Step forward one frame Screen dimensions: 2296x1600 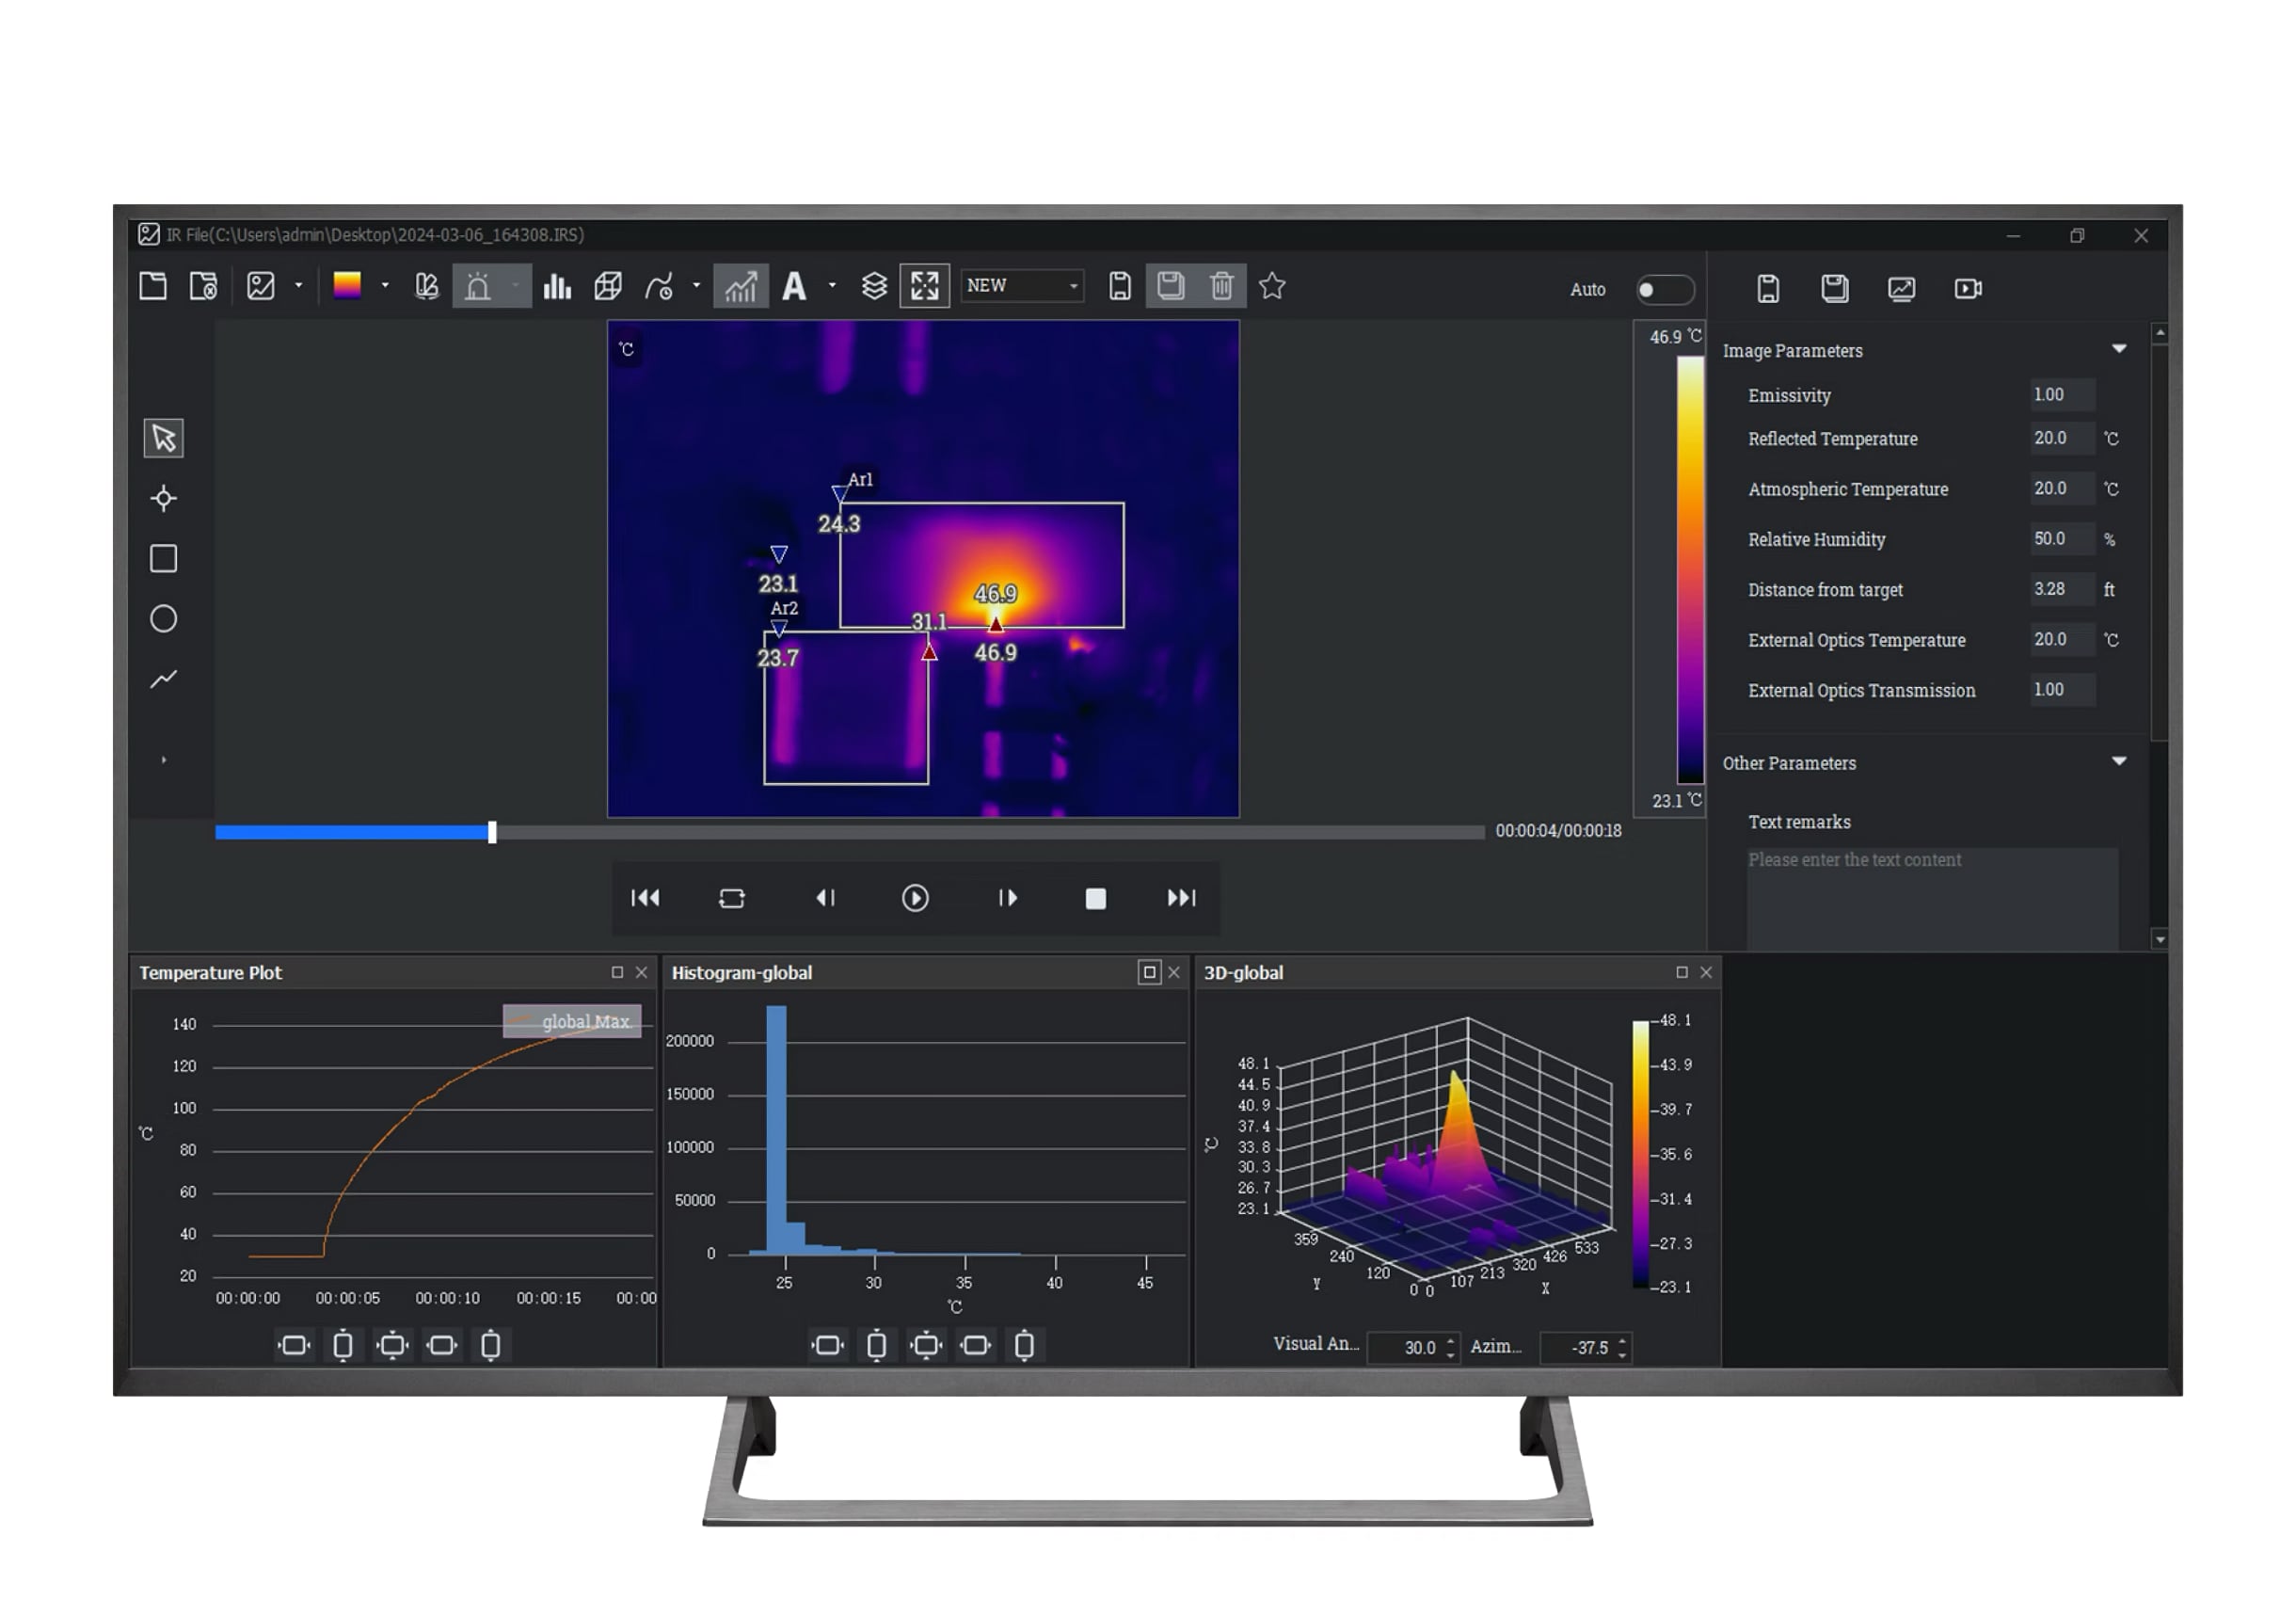1008,898
